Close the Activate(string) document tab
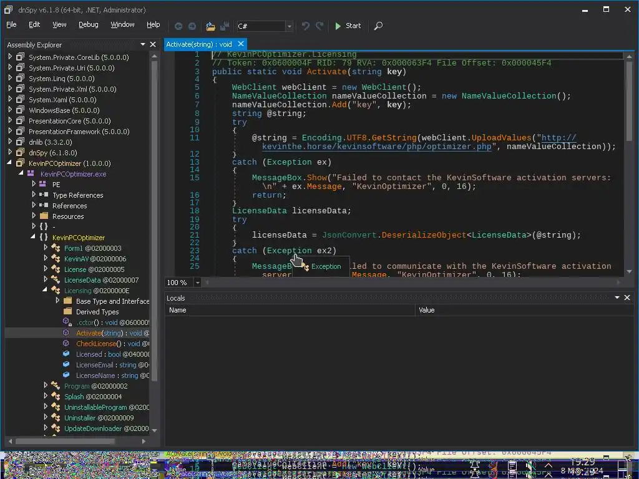The width and height of the screenshot is (639, 479). pyautogui.click(x=241, y=44)
